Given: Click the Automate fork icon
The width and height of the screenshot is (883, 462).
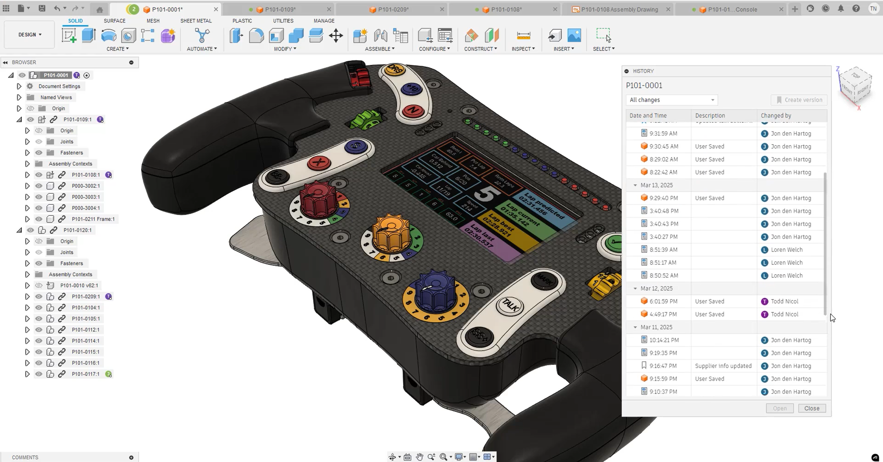Looking at the screenshot, I should (202, 35).
